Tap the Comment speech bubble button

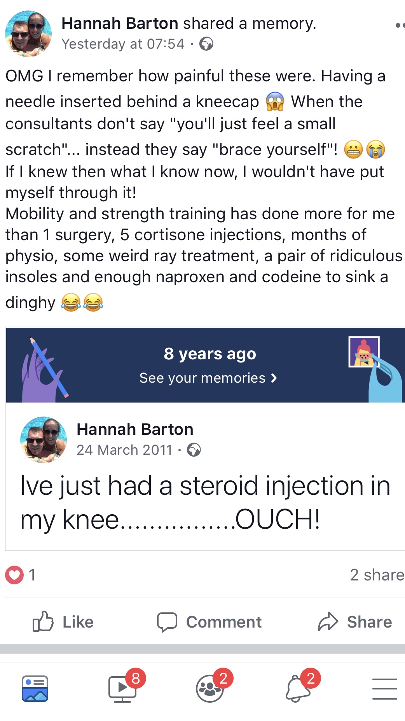point(209,622)
